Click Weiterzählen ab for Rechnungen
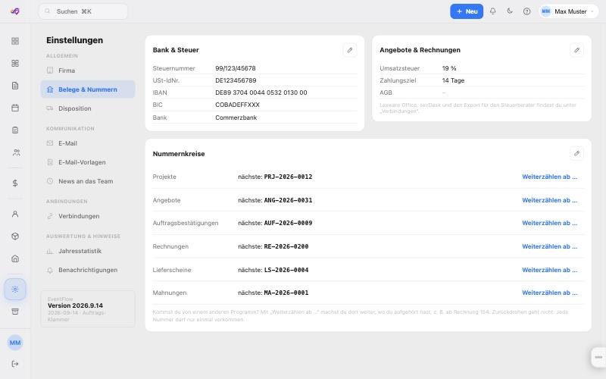Image resolution: width=606 pixels, height=379 pixels. [549, 246]
